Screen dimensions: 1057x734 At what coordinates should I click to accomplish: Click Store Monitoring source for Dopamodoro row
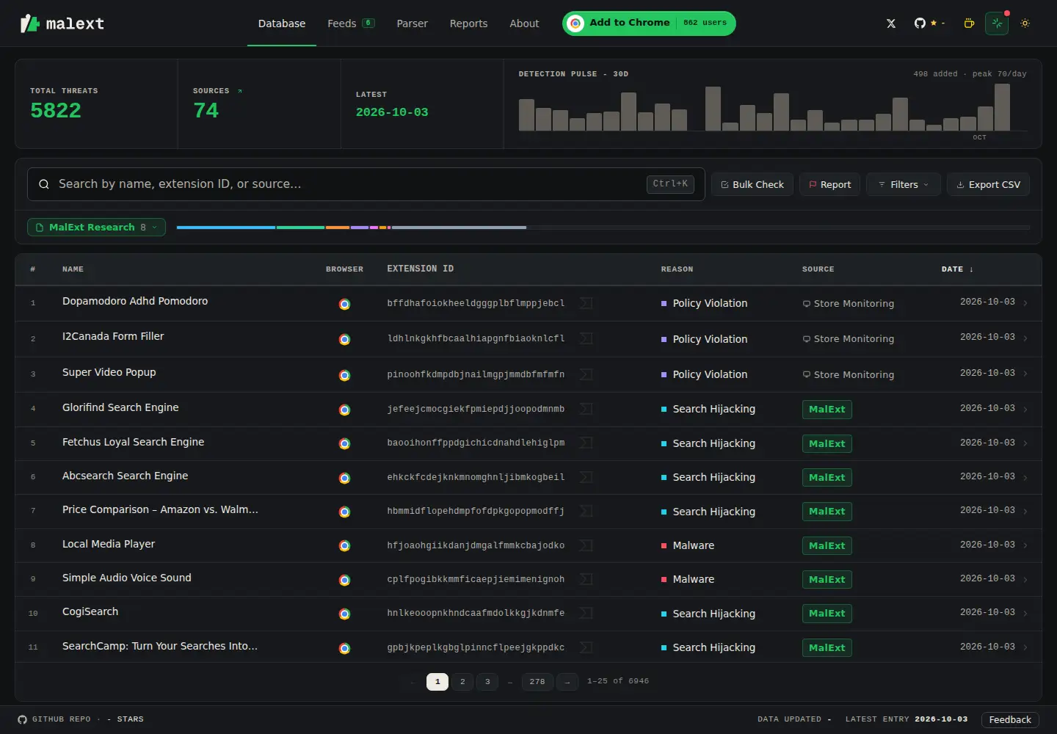848,304
